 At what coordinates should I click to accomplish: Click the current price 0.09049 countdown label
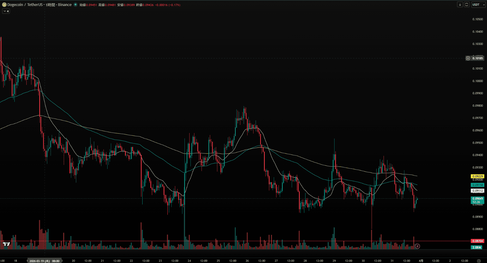[x=477, y=200]
